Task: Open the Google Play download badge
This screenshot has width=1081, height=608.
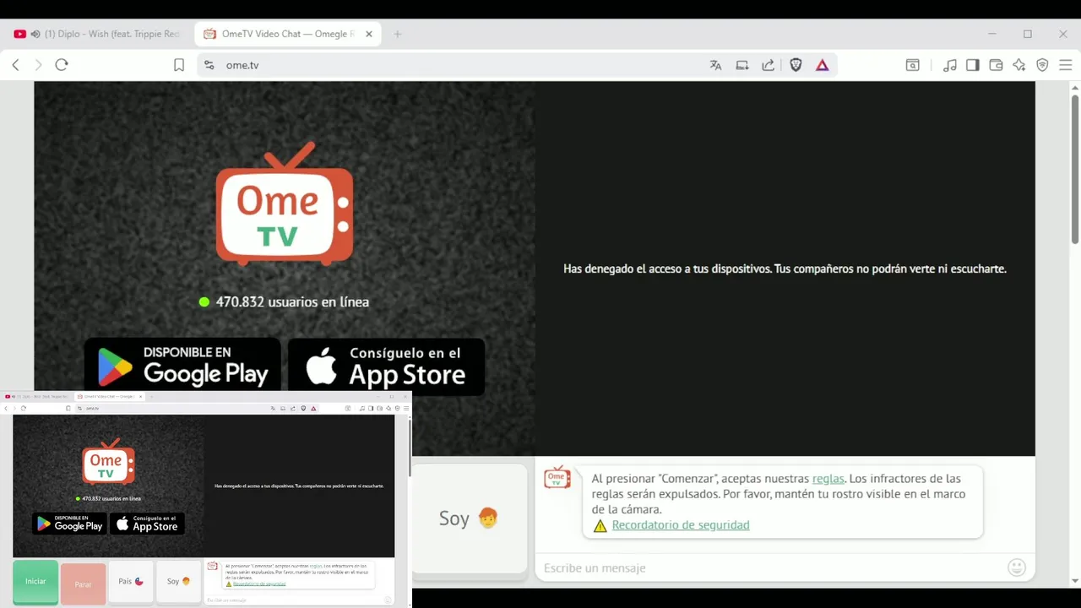Action: [x=182, y=366]
